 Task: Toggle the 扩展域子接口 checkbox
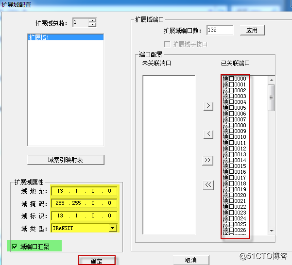pyautogui.click(x=167, y=44)
